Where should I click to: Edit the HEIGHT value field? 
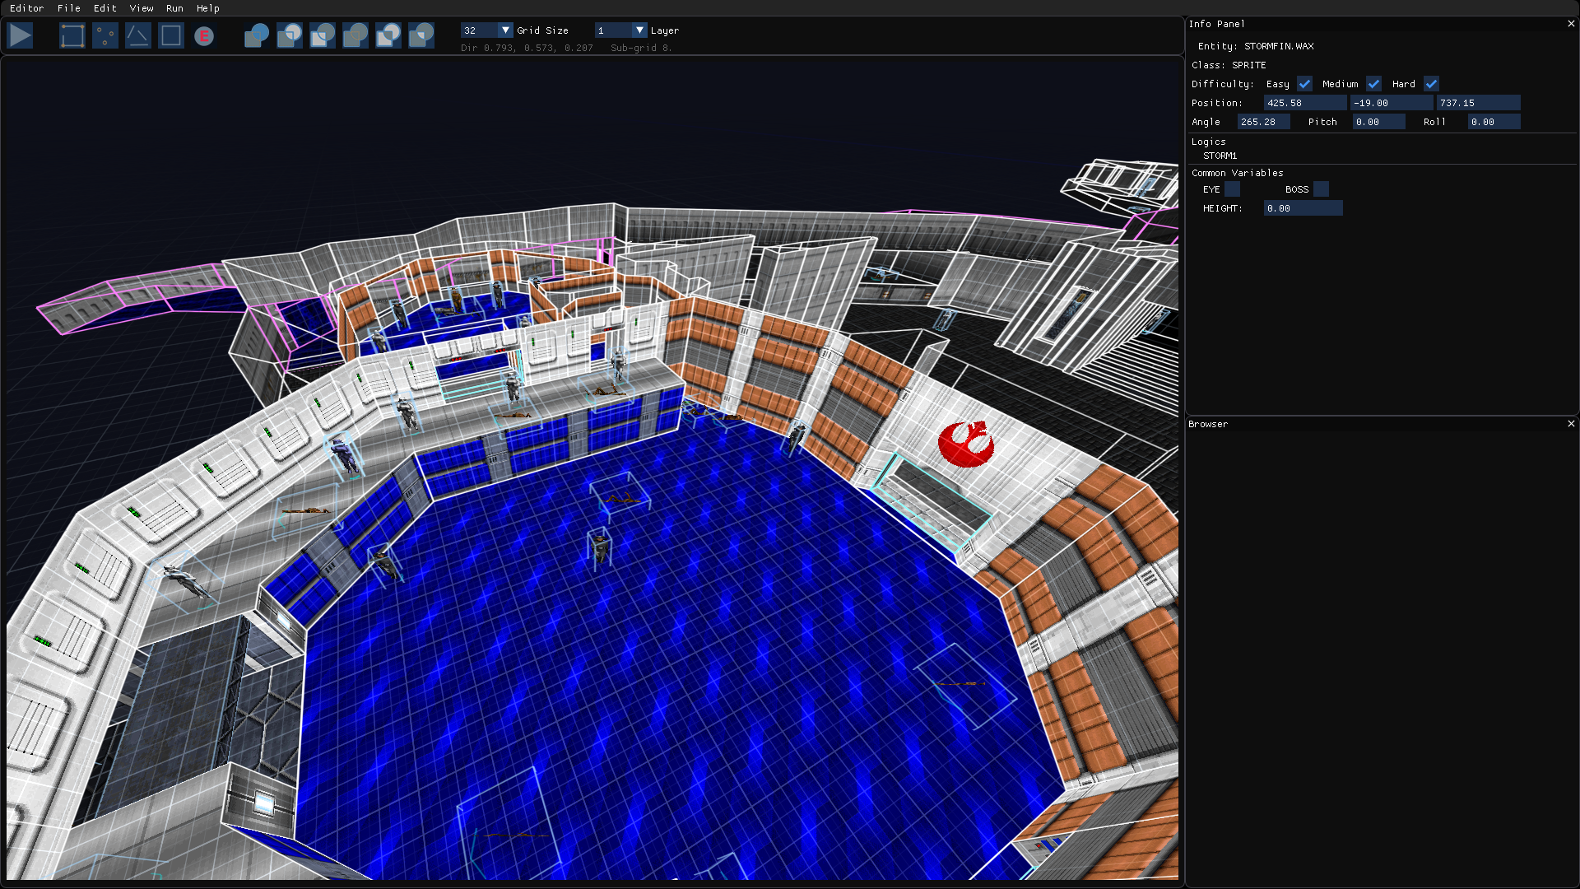(x=1303, y=208)
